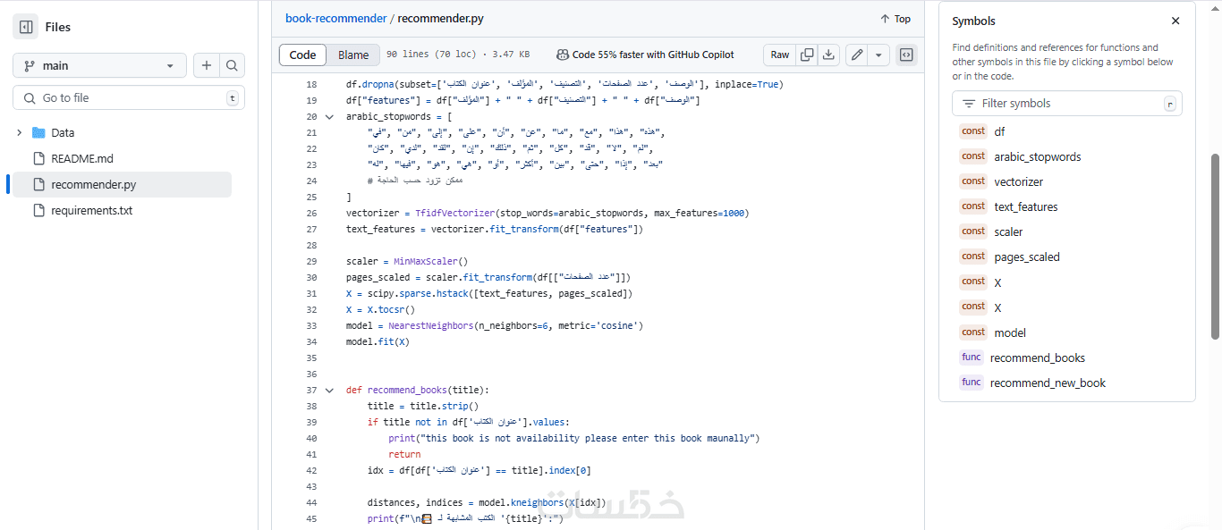Download the raw file
Screen dimensions: 1222x530
pyautogui.click(x=829, y=55)
